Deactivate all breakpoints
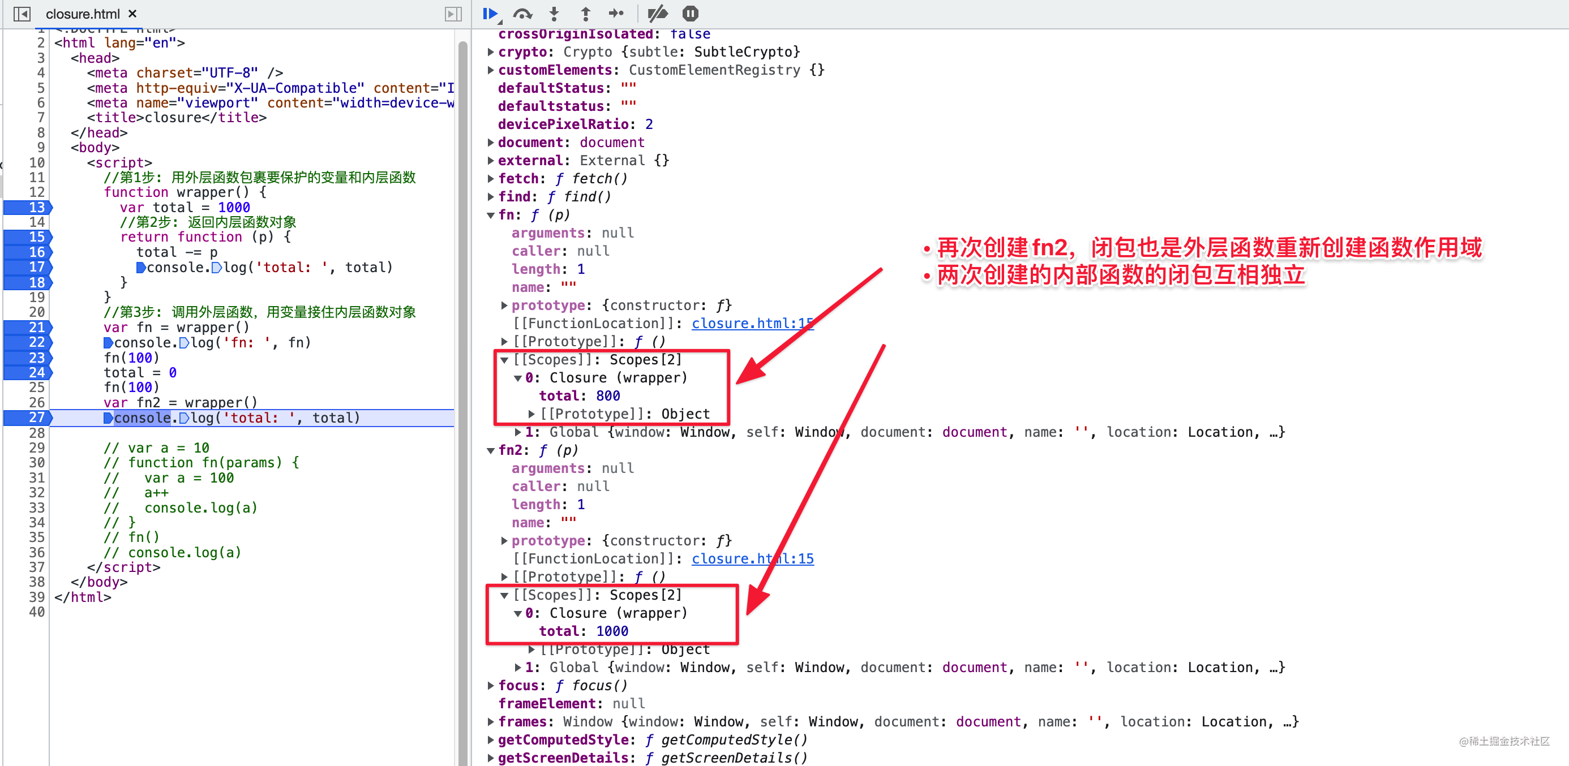Image resolution: width=1569 pixels, height=766 pixels. 658,14
